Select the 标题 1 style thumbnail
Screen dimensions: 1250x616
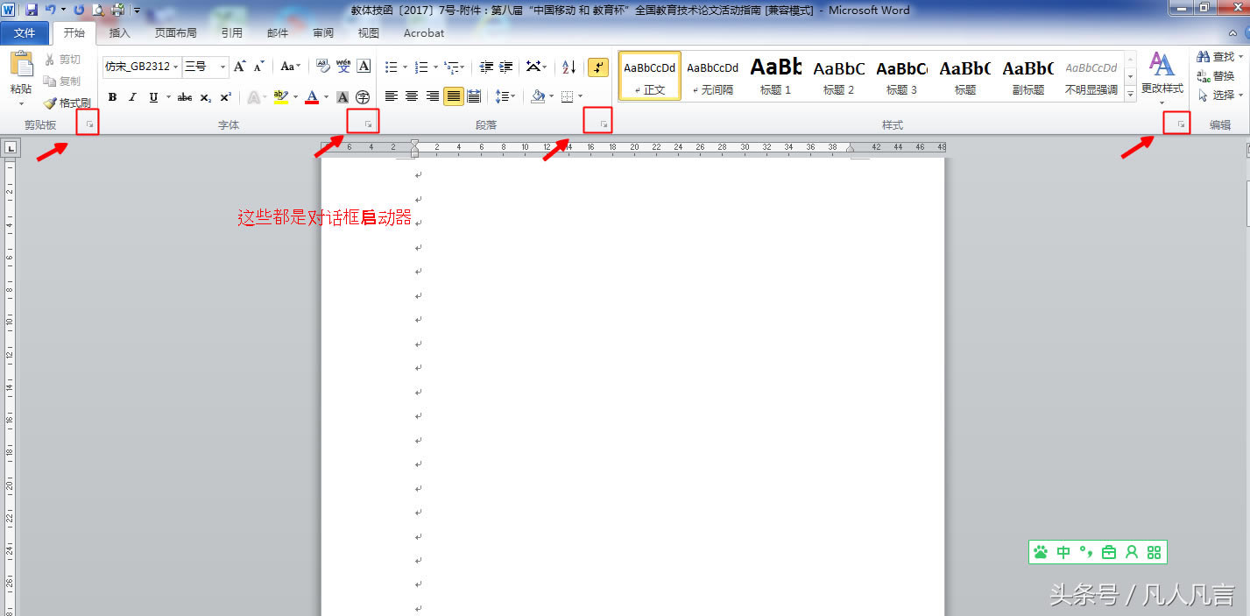[775, 75]
